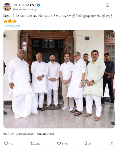Open the I.N.D.I.A गठबन्धन display name
The width and height of the screenshot is (119, 149).
tap(25, 5)
